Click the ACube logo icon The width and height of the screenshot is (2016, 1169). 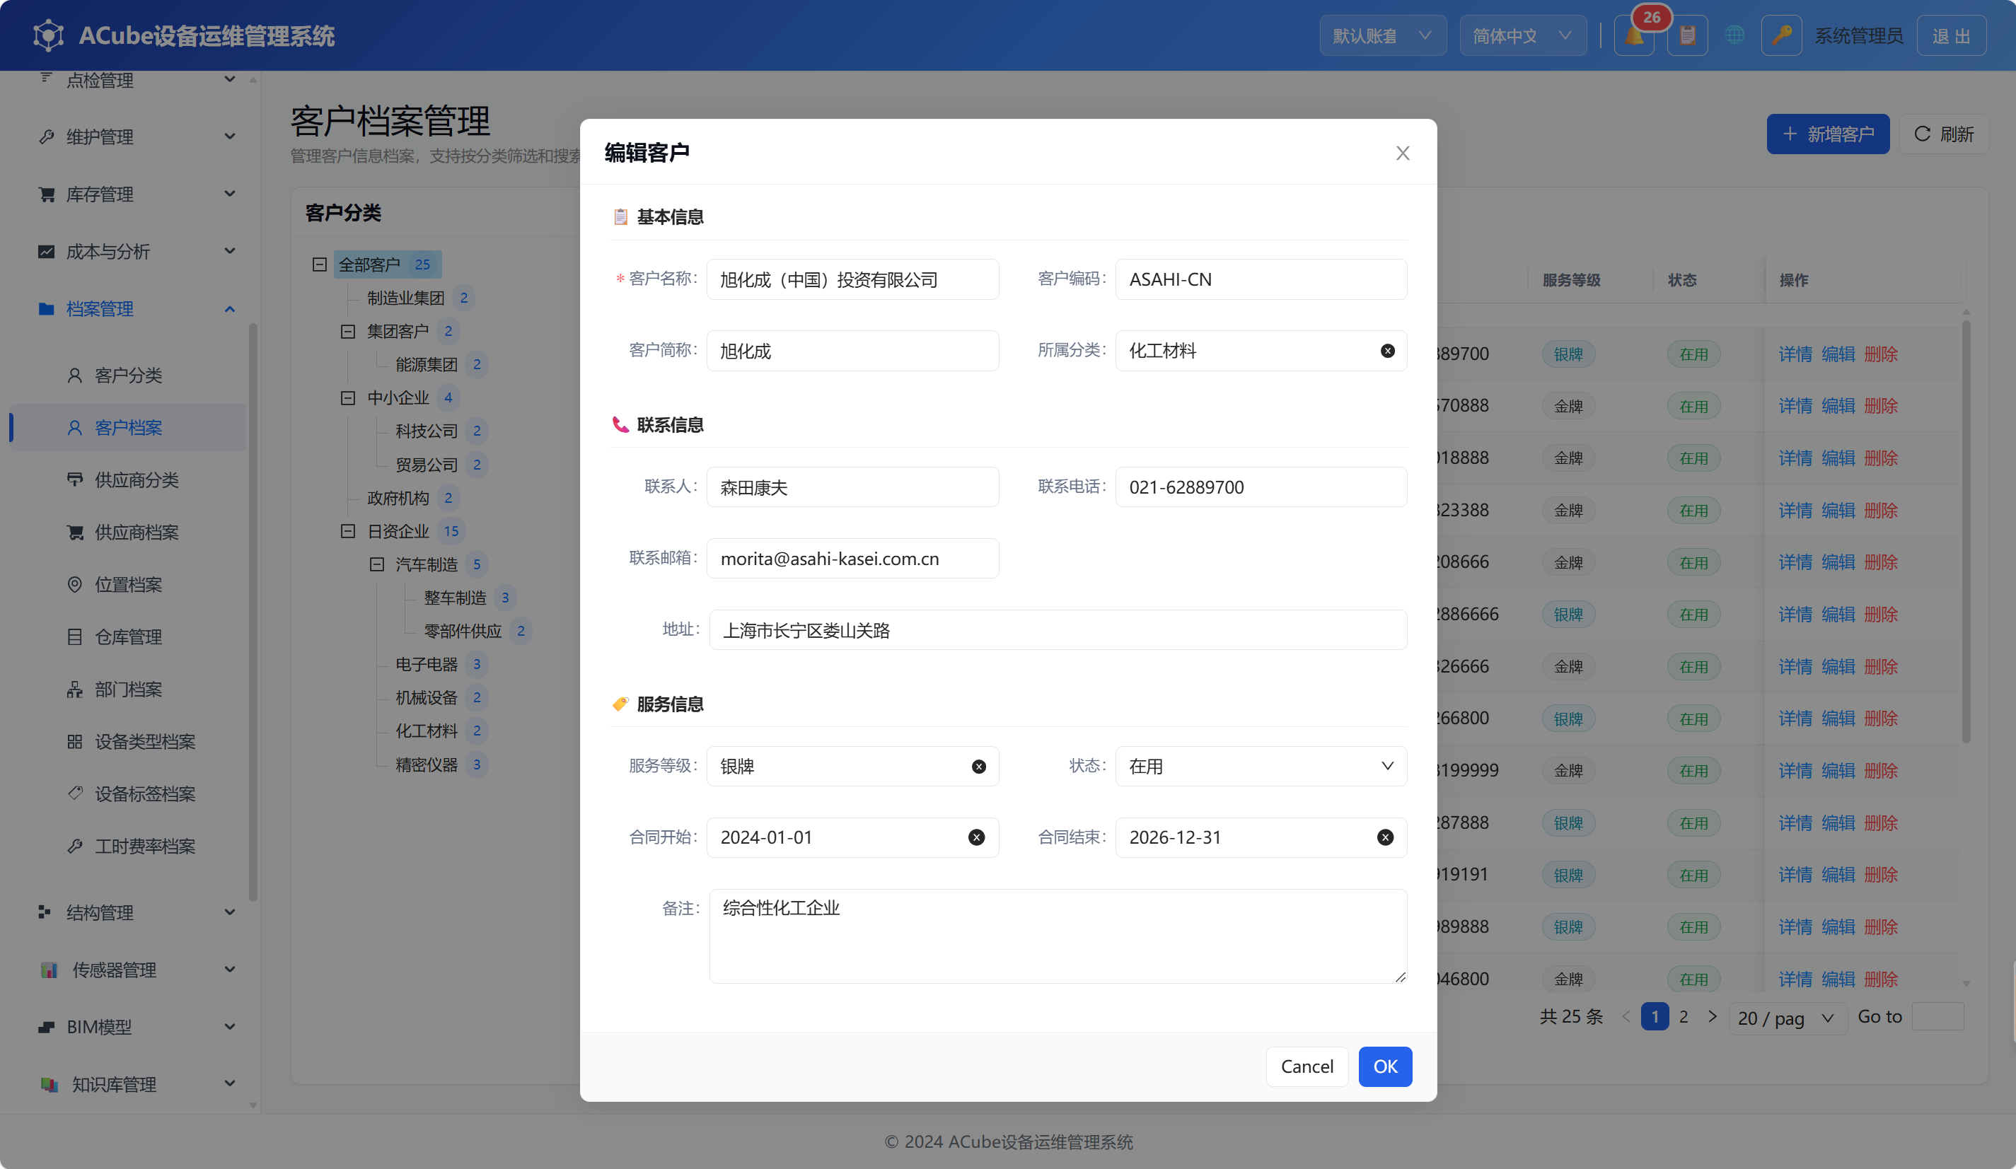click(49, 35)
